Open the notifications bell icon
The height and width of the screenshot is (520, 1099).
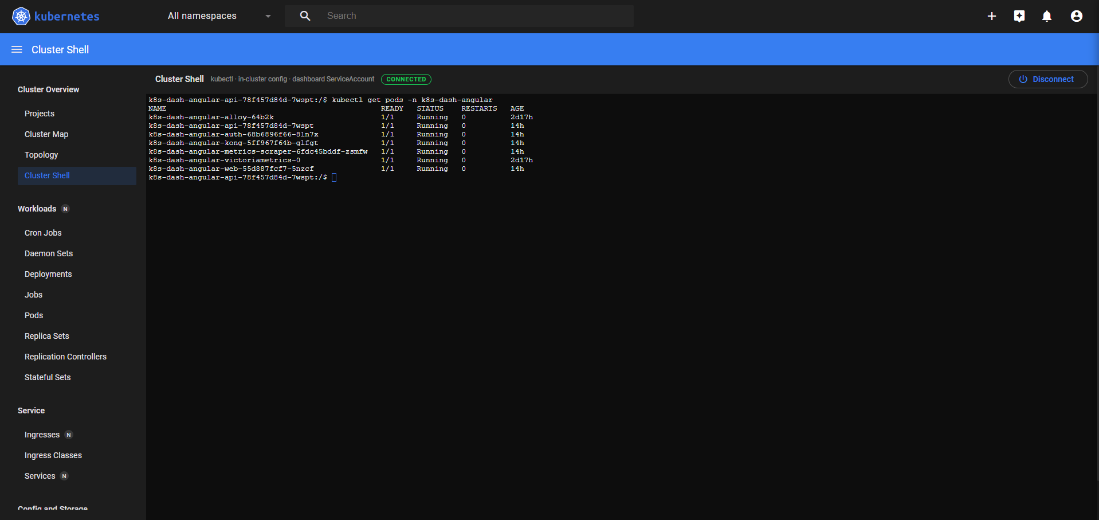click(1047, 16)
